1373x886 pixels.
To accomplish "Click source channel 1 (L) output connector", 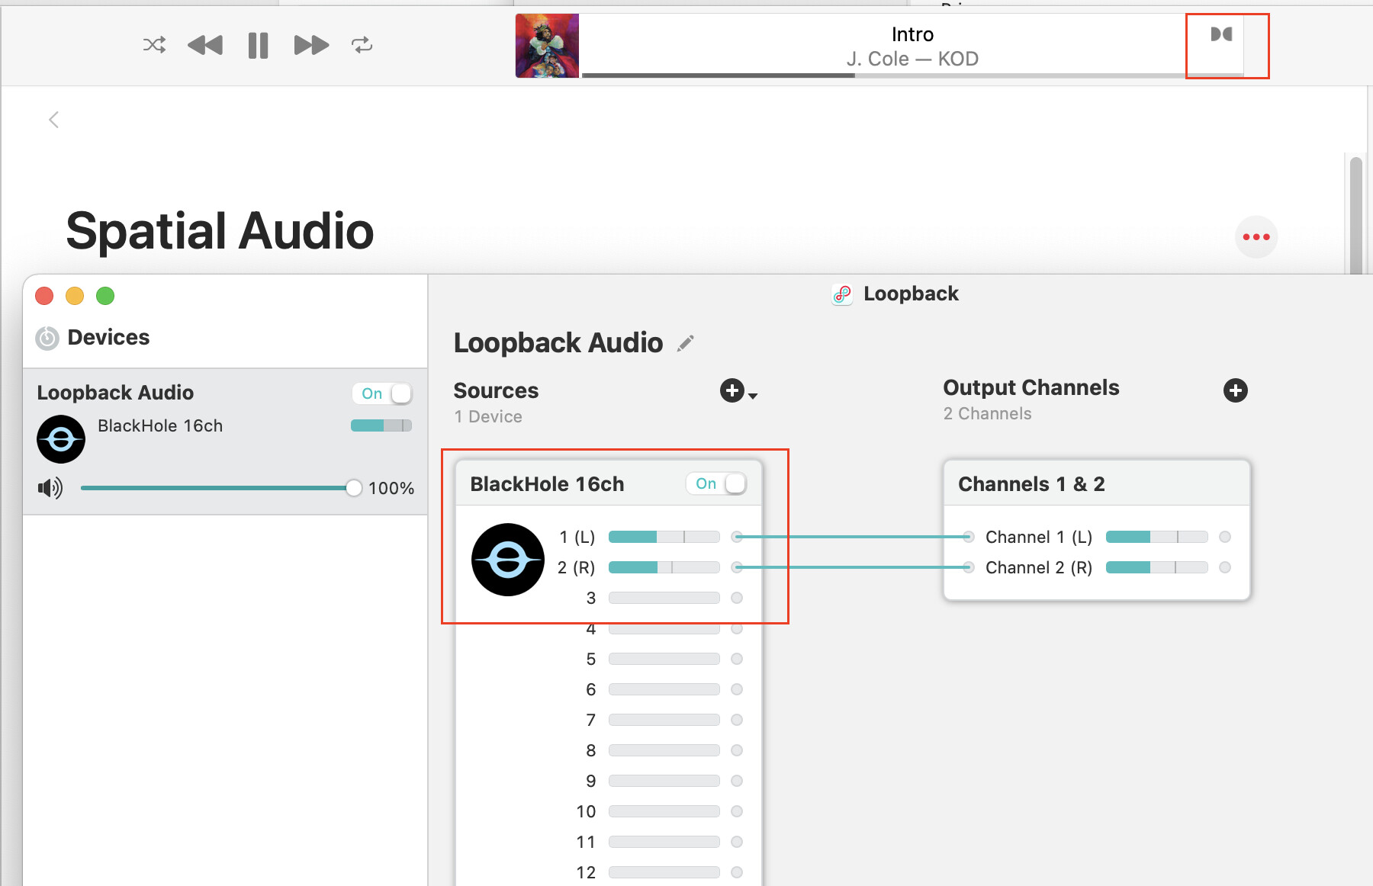I will [x=737, y=537].
